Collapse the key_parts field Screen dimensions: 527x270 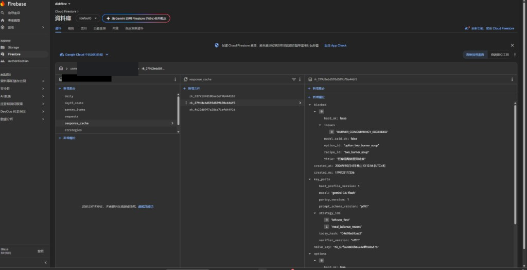(x=309, y=179)
